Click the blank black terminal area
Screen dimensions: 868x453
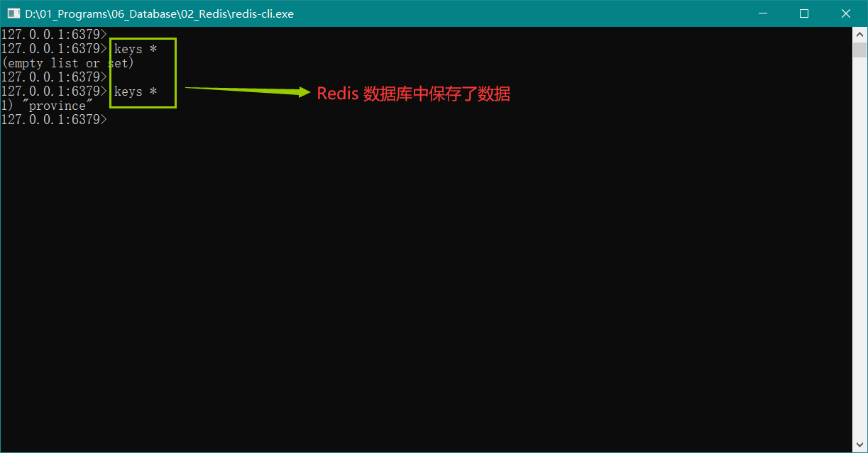pos(426,284)
